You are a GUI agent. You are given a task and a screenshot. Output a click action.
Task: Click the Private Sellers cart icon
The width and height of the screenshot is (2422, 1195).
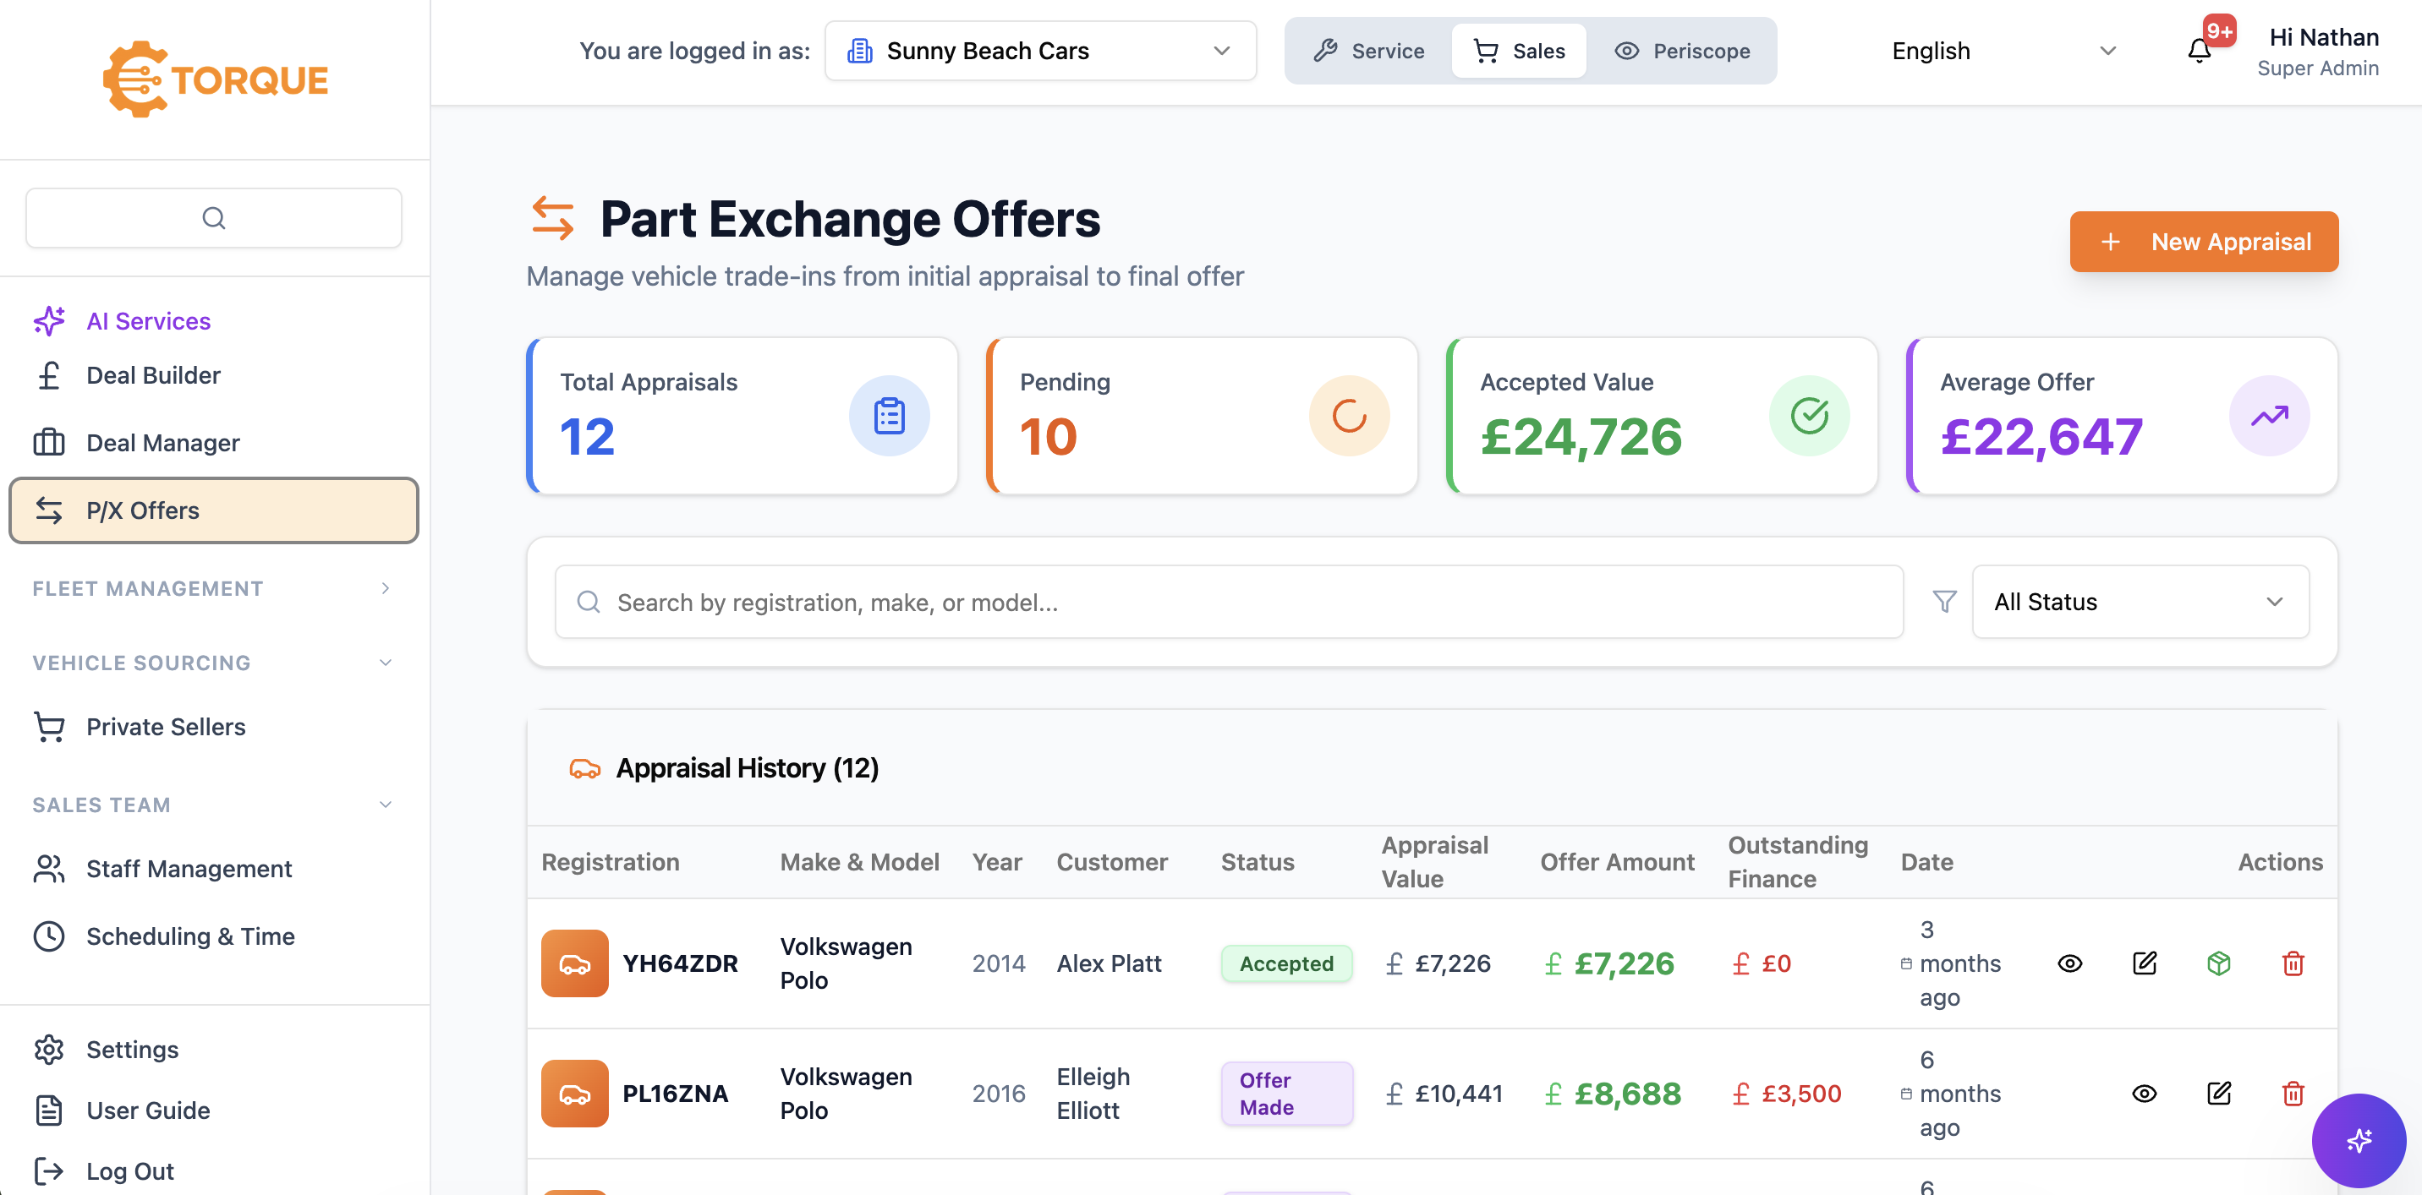(49, 727)
